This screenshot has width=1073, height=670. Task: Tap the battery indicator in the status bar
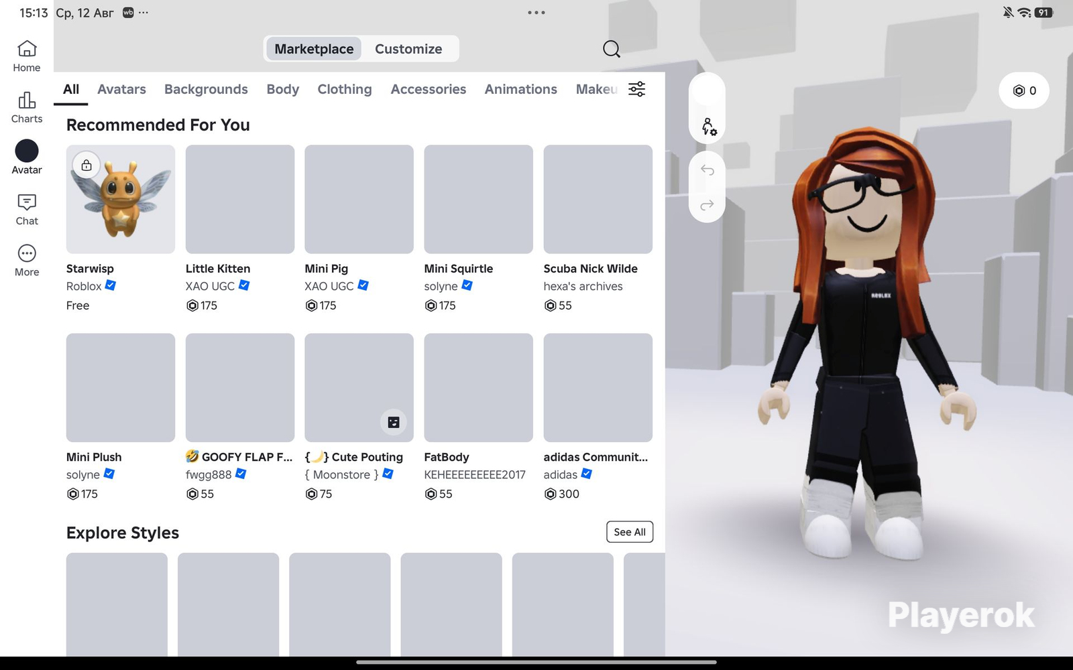[x=1043, y=13]
